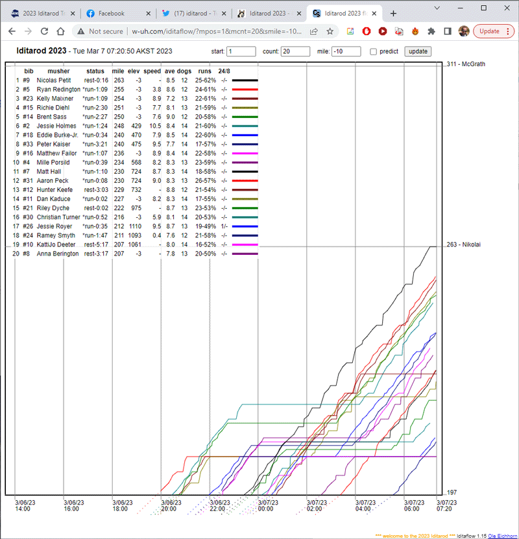519x539 pixels.
Task: Open the browser home page
Action: 60,31
